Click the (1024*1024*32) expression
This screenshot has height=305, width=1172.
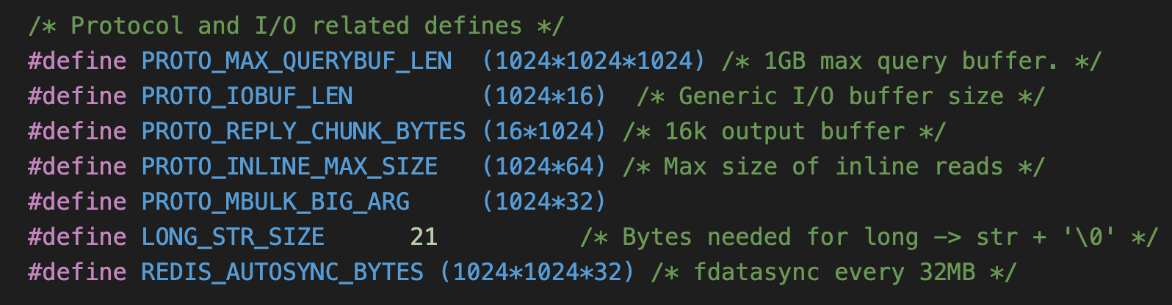(x=537, y=272)
